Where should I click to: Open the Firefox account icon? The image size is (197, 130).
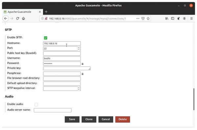pos(184,19)
